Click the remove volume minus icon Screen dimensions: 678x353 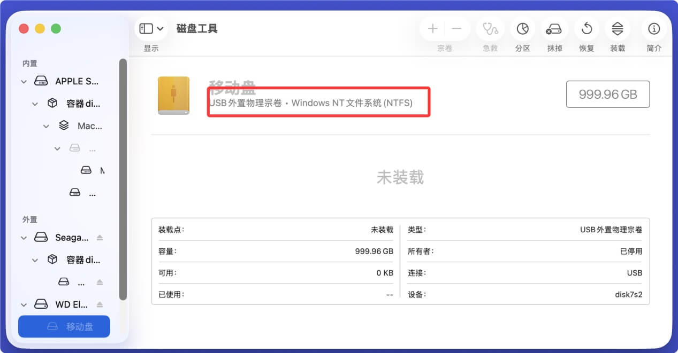(455, 29)
